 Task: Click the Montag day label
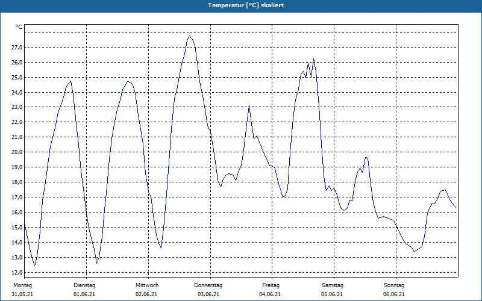tap(22, 285)
